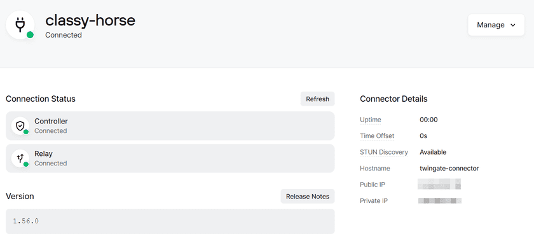
Task: Open the Manage dropdown menu
Action: 496,25
